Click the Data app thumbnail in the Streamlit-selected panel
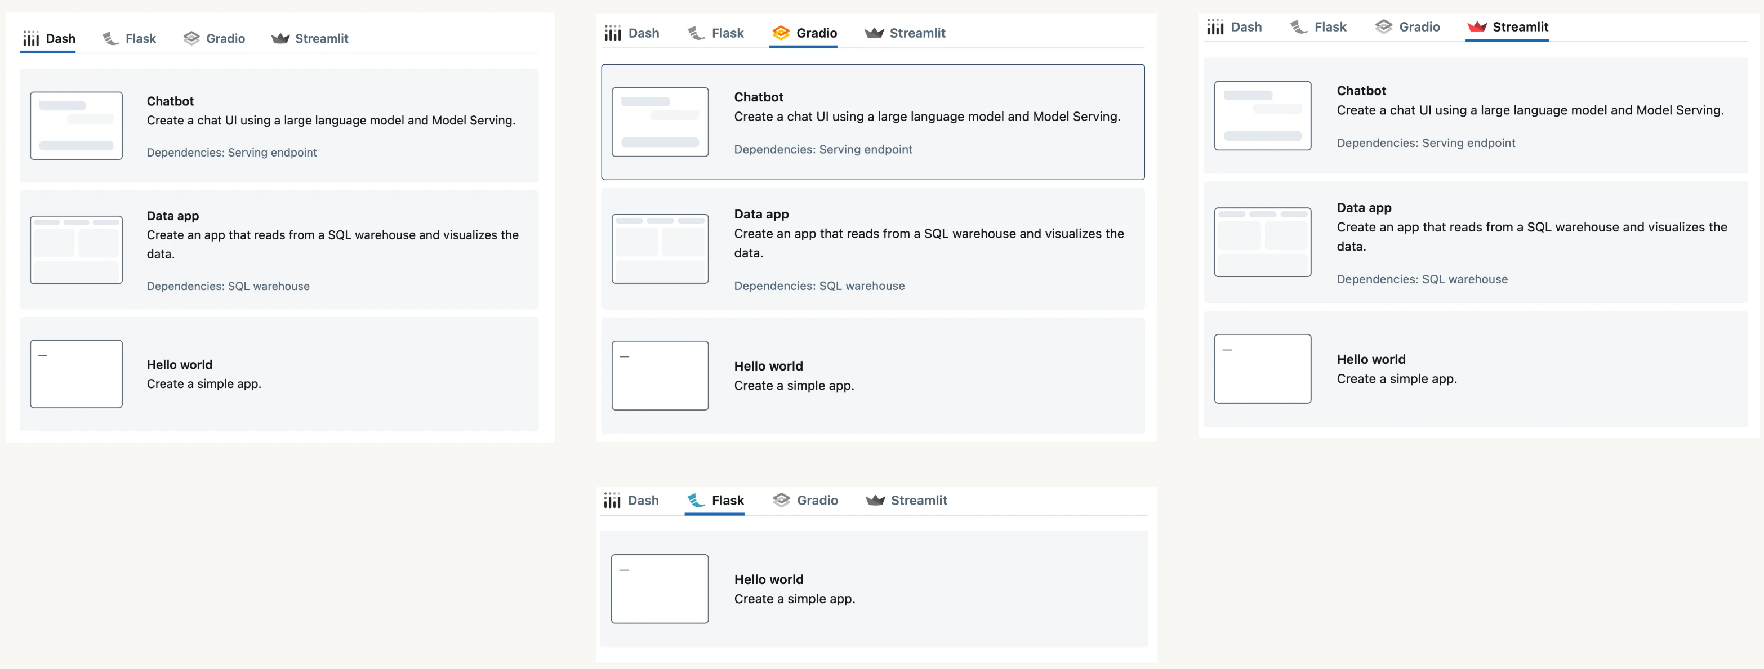The width and height of the screenshot is (1764, 669). click(1263, 242)
